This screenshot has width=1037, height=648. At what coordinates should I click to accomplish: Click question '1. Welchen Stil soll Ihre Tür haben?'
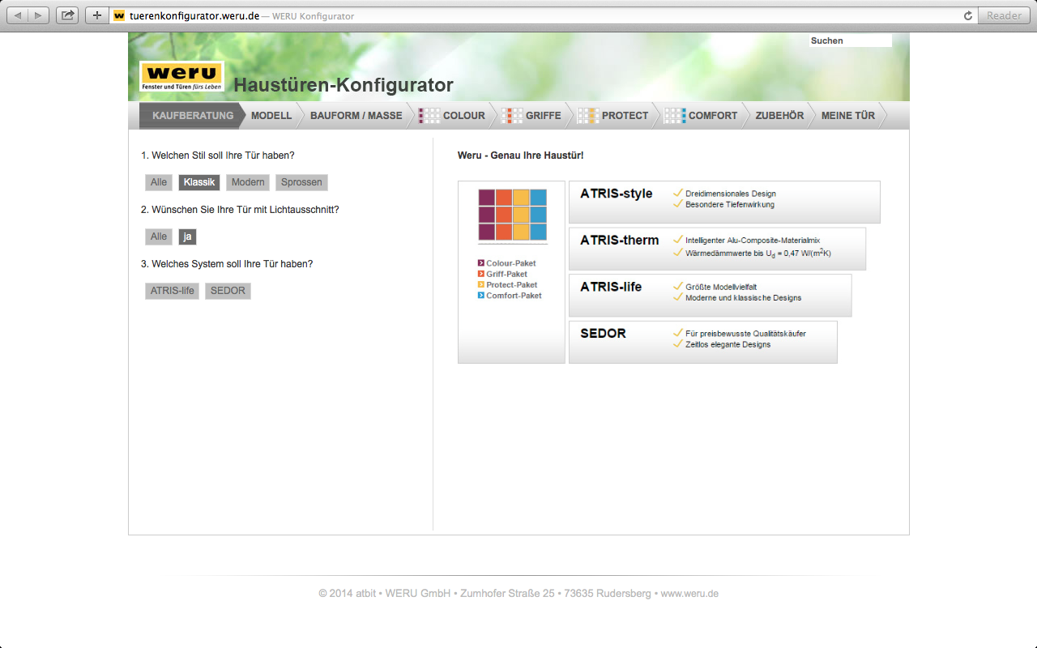(218, 155)
